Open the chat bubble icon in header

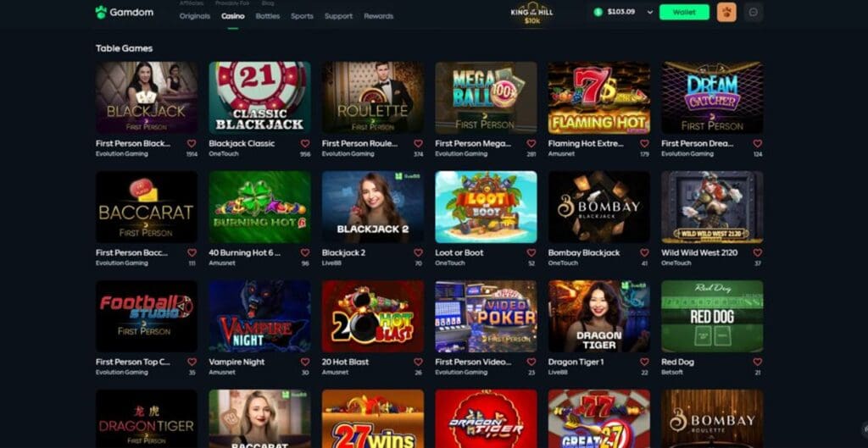point(754,12)
